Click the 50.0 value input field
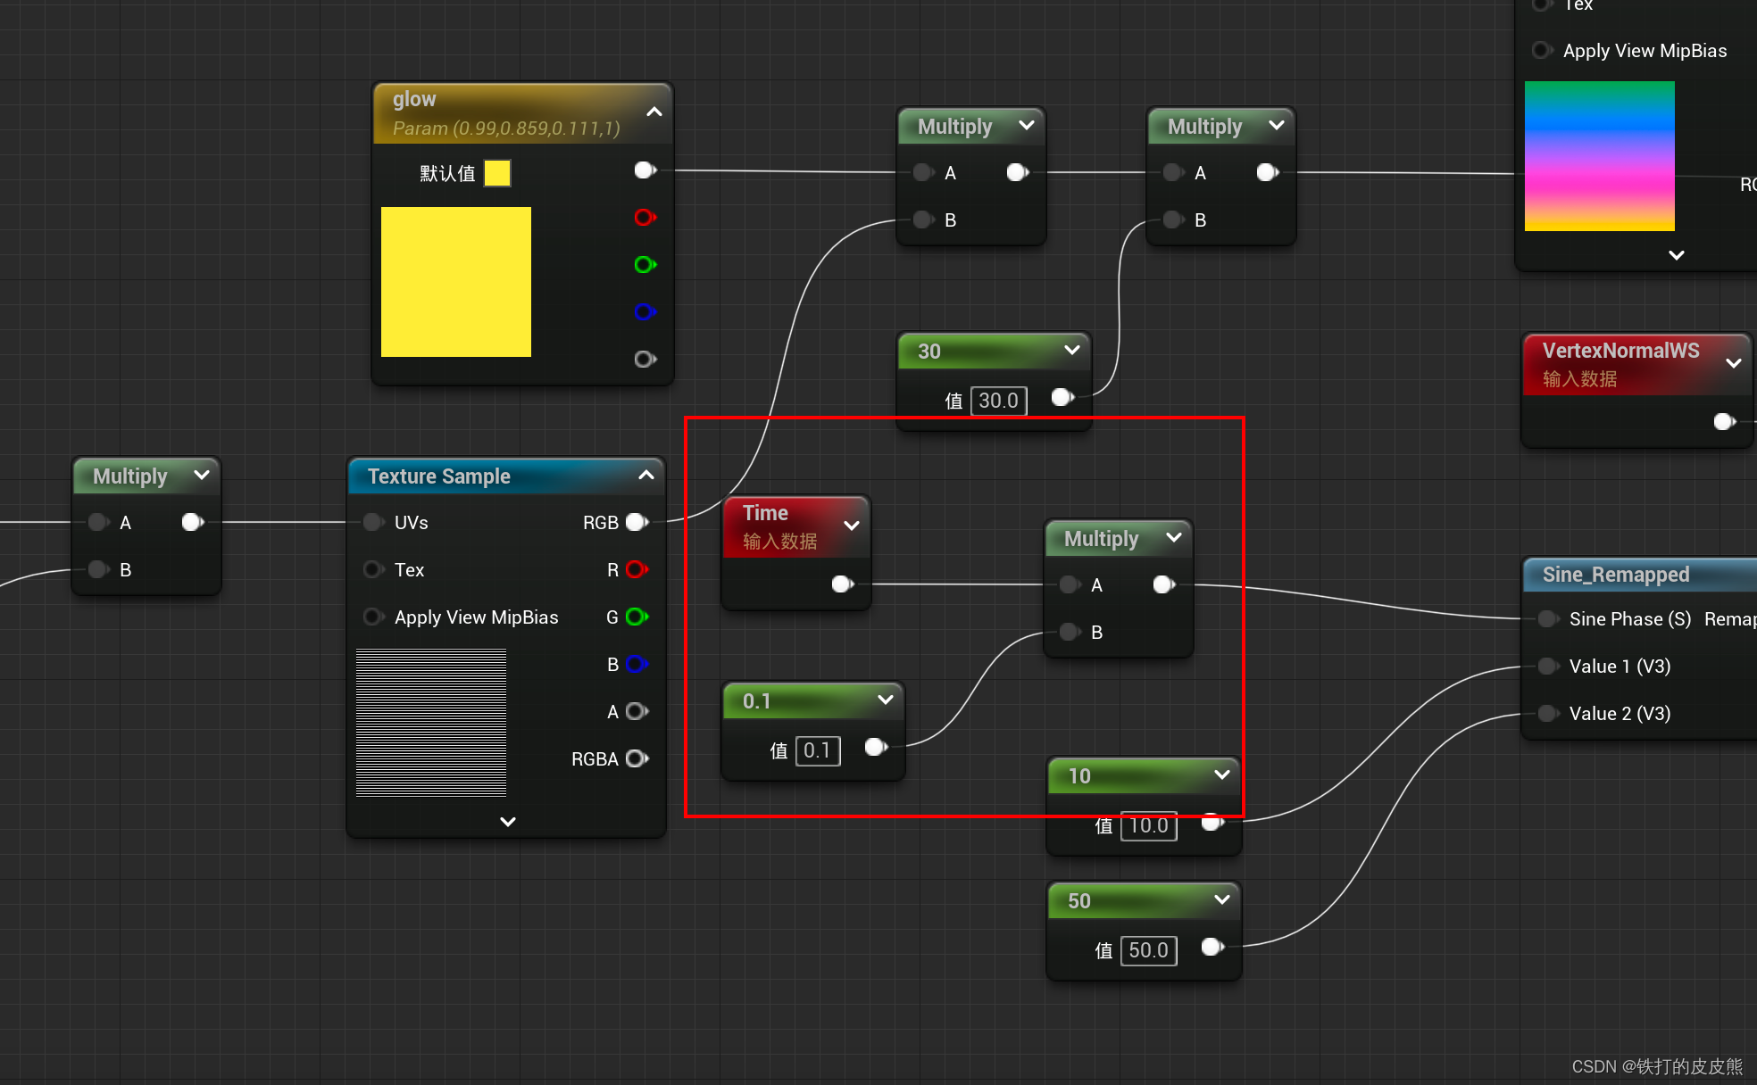Screen dimensions: 1757x1085 pos(1148,950)
